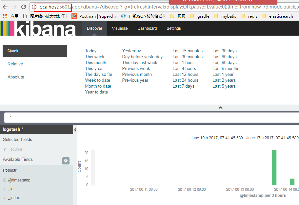Open the elasticsearch bookmark folder
This screenshot has width=299, height=205.
click(277, 16)
